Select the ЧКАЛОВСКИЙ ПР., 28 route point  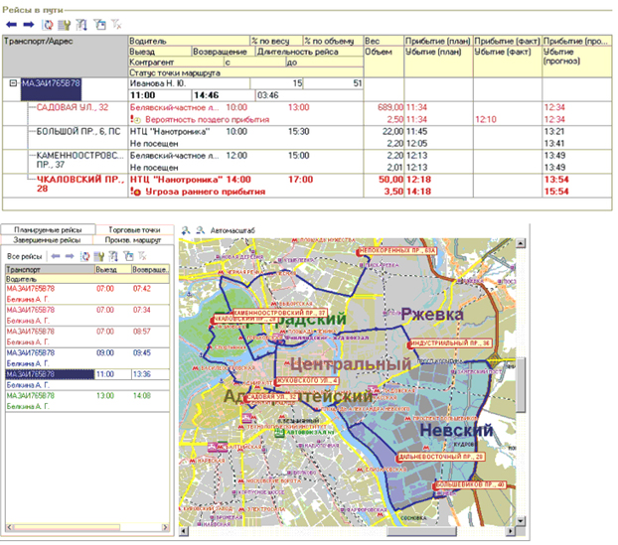(80, 184)
